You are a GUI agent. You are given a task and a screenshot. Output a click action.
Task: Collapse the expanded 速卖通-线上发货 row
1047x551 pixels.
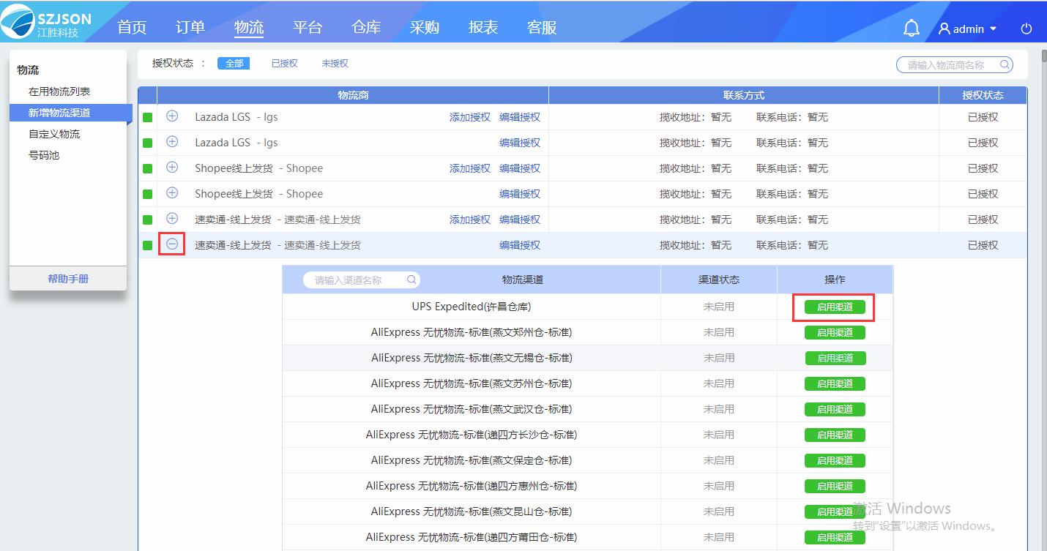click(x=172, y=244)
